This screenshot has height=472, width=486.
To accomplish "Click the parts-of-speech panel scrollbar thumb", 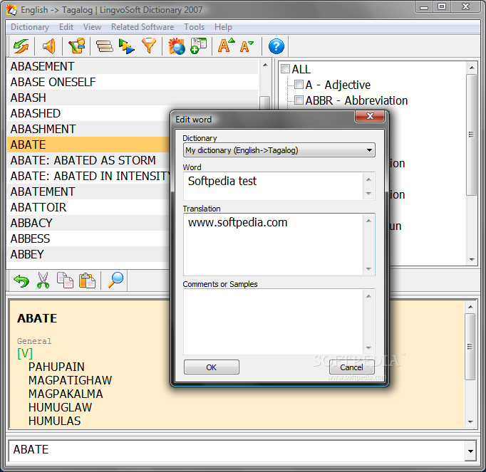I will [x=472, y=135].
